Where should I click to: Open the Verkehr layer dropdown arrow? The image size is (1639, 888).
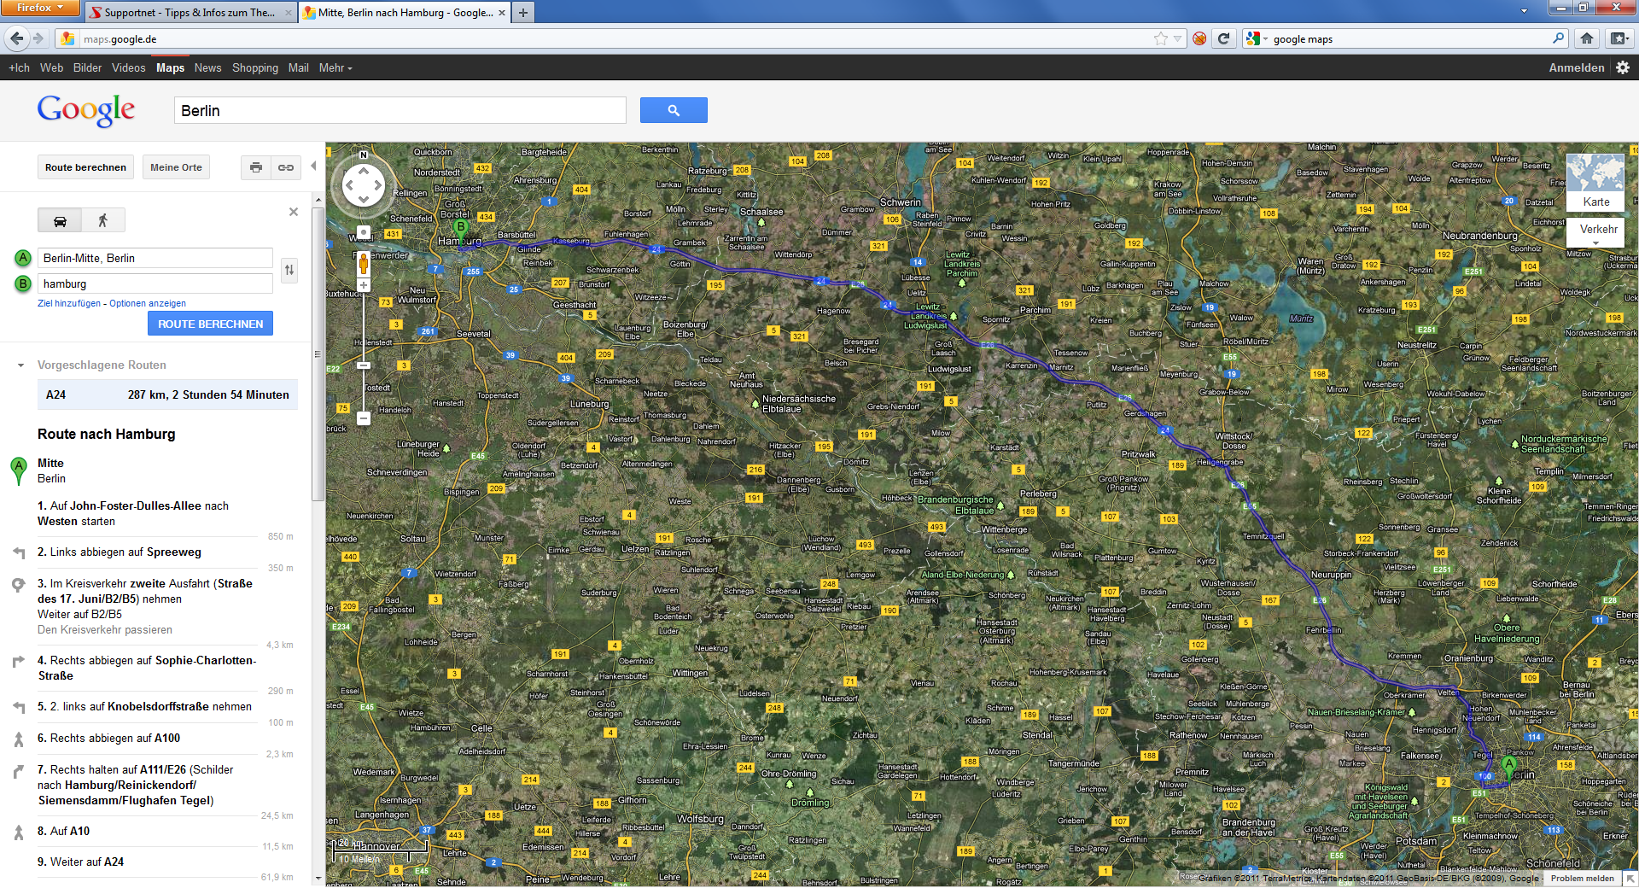(x=1595, y=243)
